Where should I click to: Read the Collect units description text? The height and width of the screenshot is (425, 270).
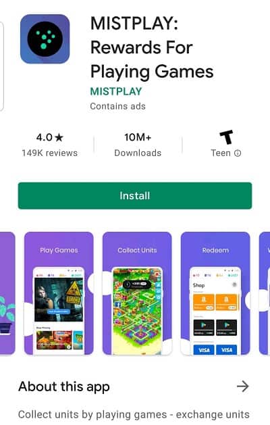click(134, 415)
